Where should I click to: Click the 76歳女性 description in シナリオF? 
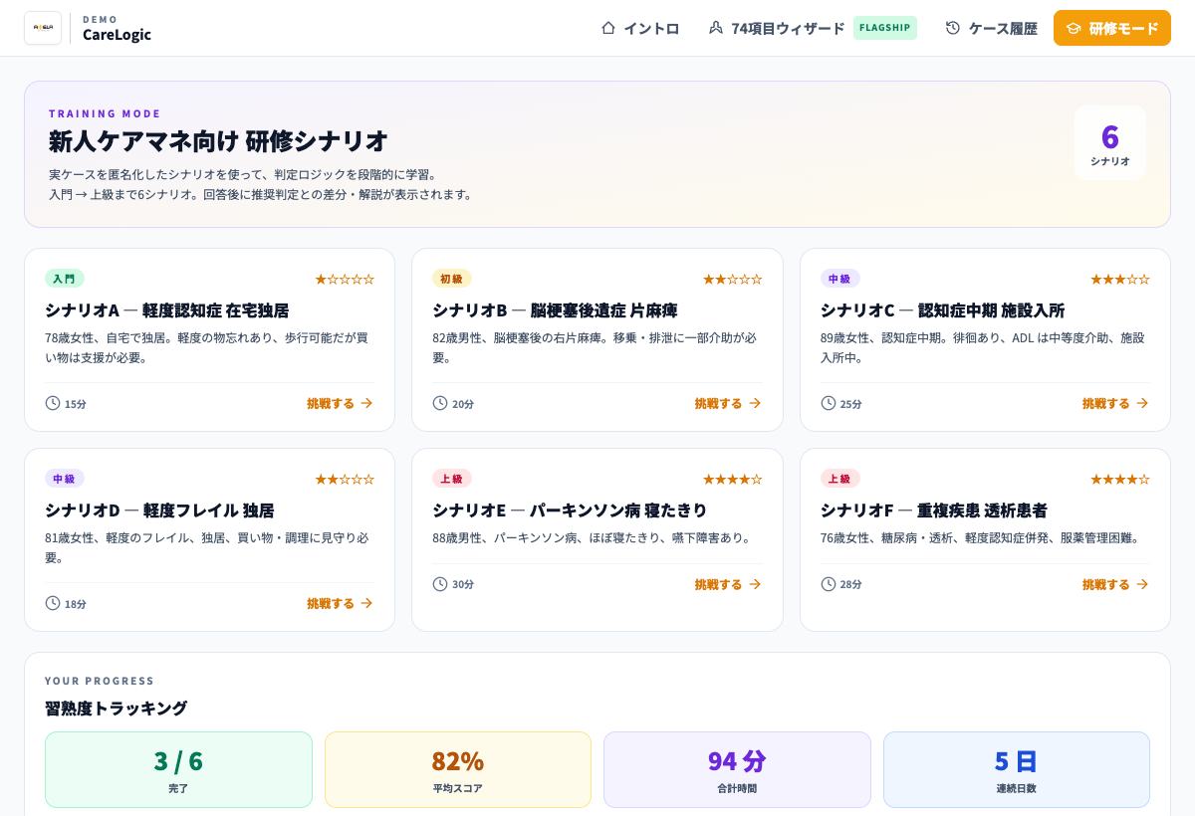point(982,537)
